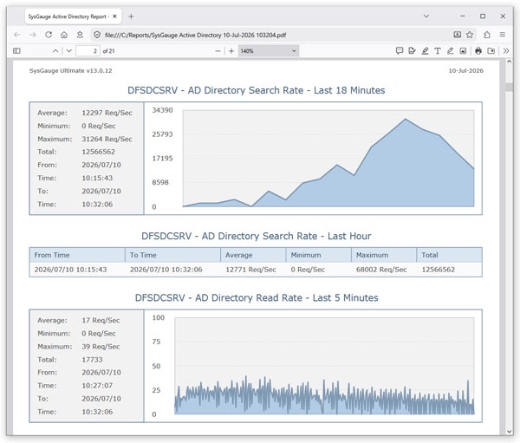Viewport: 520px width, 443px height.
Task: Open the browser hamburger application menu
Action: [503, 35]
